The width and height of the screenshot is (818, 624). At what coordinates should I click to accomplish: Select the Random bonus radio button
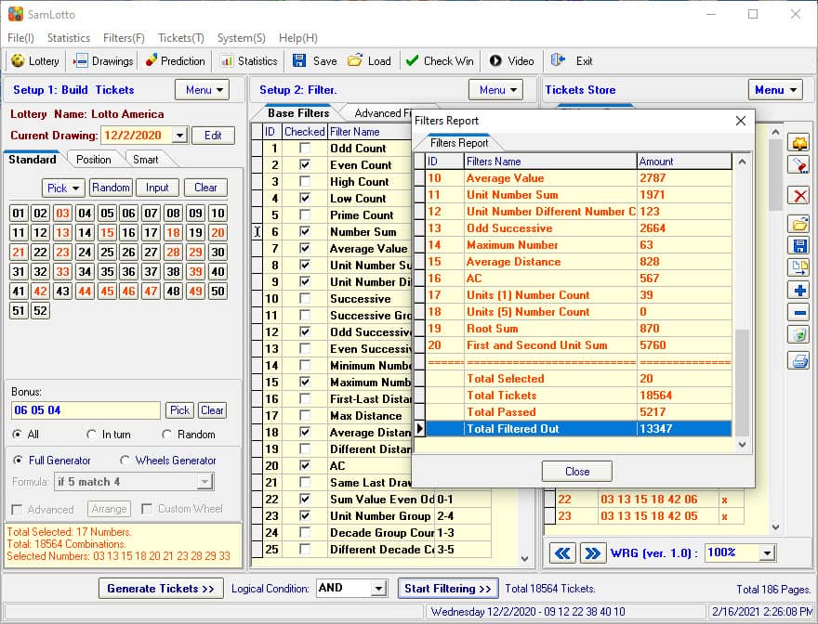pyautogui.click(x=167, y=435)
